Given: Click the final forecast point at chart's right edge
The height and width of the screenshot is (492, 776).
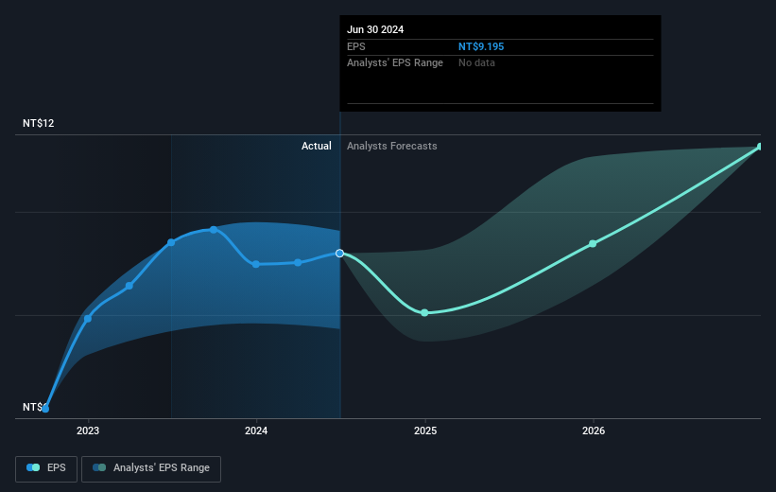Looking at the screenshot, I should coord(760,147).
